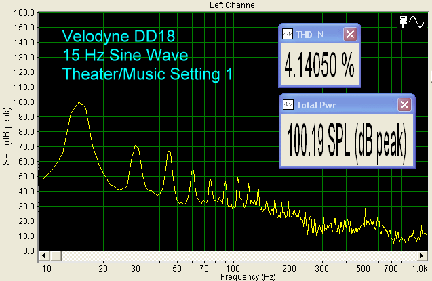Click the 4.14050 % distortion value

319,66
